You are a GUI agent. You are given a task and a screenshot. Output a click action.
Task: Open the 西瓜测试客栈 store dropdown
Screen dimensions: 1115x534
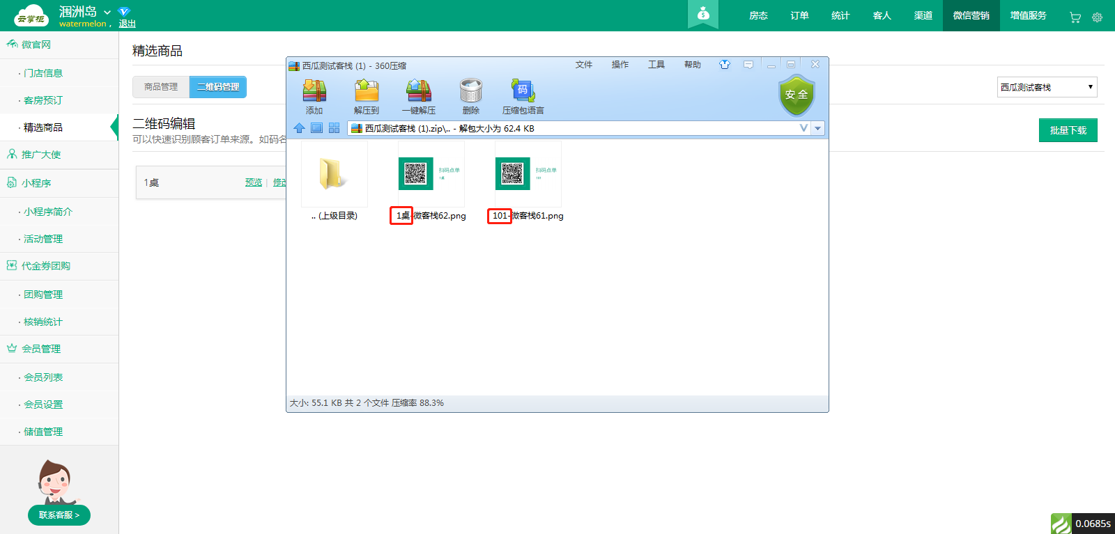(x=1047, y=87)
